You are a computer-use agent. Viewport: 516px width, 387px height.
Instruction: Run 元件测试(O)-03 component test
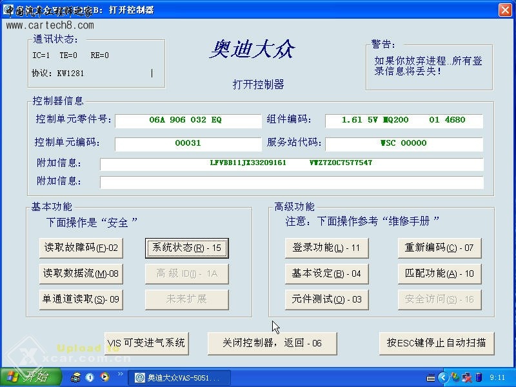pos(326,299)
